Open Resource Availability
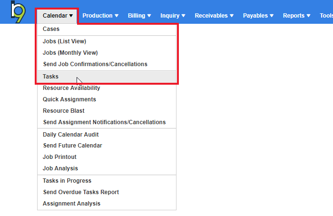The image size is (333, 216). click(71, 88)
